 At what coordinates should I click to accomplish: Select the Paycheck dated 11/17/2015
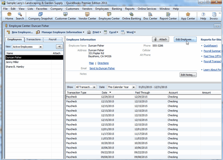tap(143, 134)
